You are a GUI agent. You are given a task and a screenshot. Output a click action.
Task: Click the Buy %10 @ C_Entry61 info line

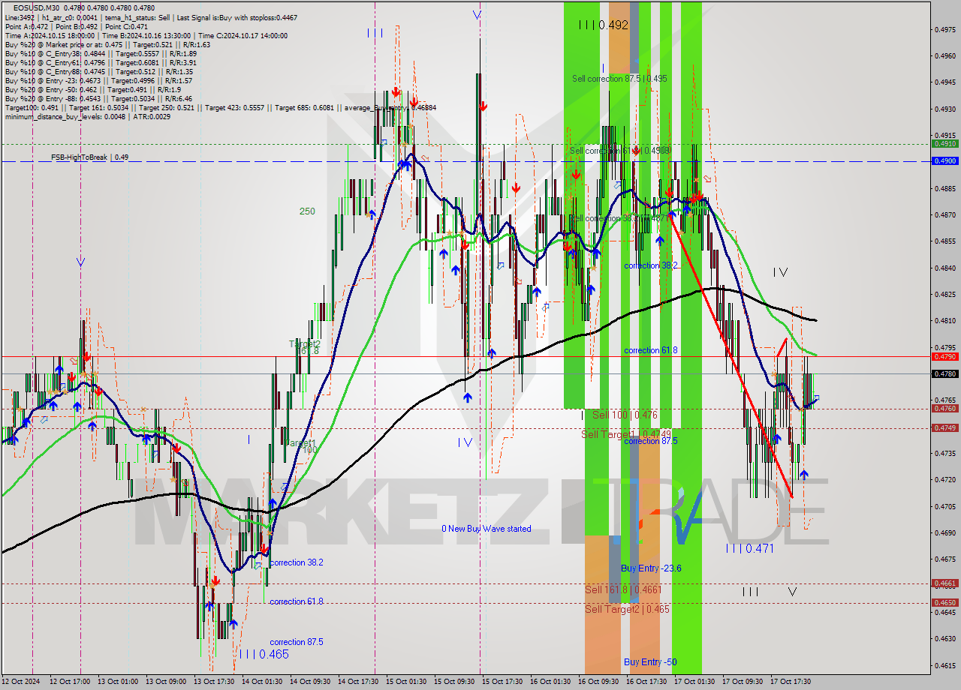[101, 62]
